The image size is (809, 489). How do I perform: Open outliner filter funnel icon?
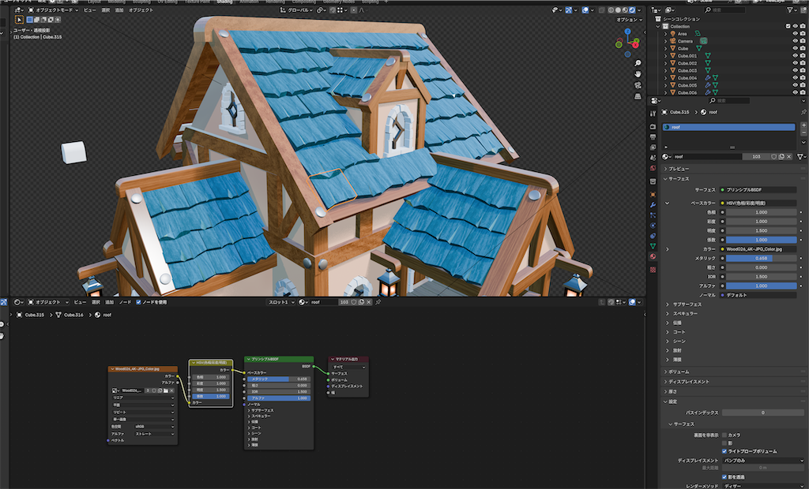[x=790, y=9]
